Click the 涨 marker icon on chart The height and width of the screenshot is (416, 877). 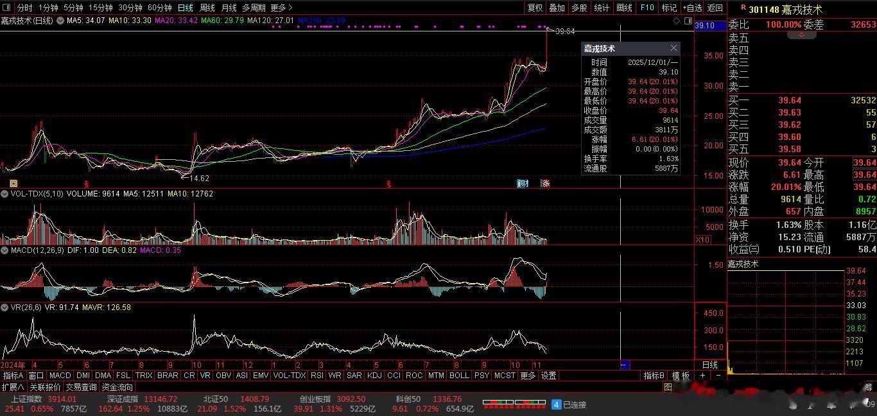pyautogui.click(x=545, y=184)
